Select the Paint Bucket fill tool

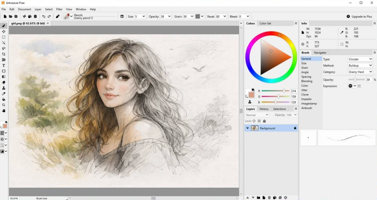point(4,99)
